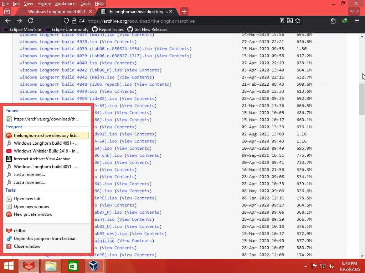Viewport: 365px width, 273px height.
Task: Open Windows Whistler Build 2419 jump list entry
Action: click(47, 151)
